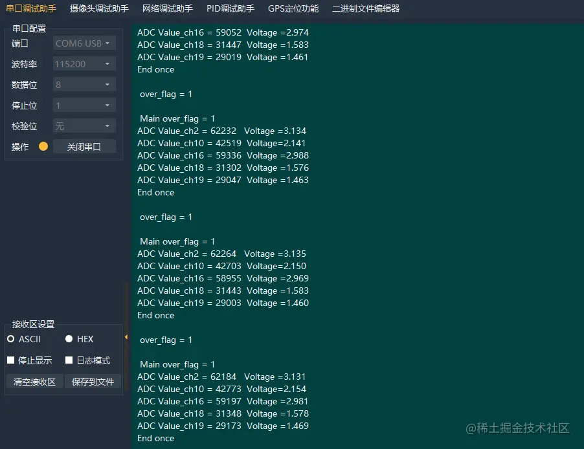Select the HEX radio button
The image size is (584, 449).
[80, 339]
